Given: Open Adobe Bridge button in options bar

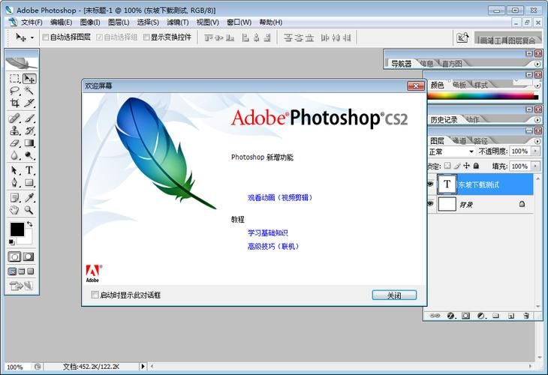Looking at the screenshot, I should point(462,37).
